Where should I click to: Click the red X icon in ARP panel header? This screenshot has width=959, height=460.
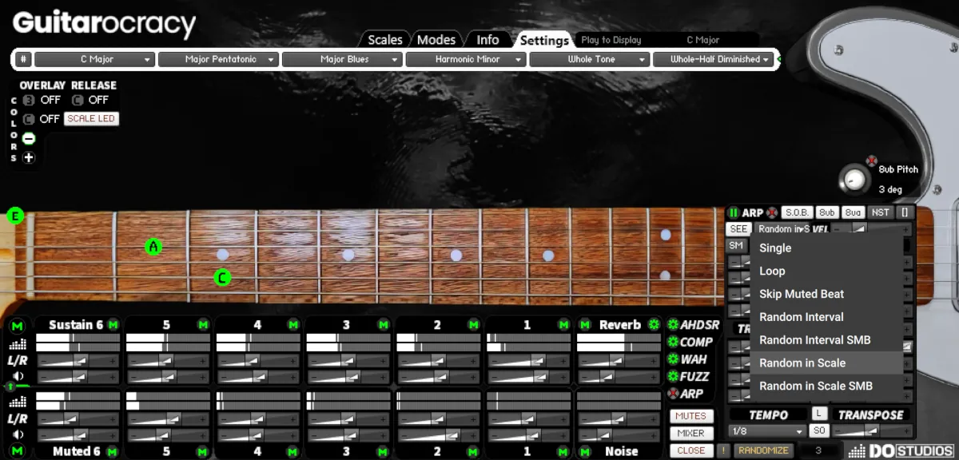772,213
